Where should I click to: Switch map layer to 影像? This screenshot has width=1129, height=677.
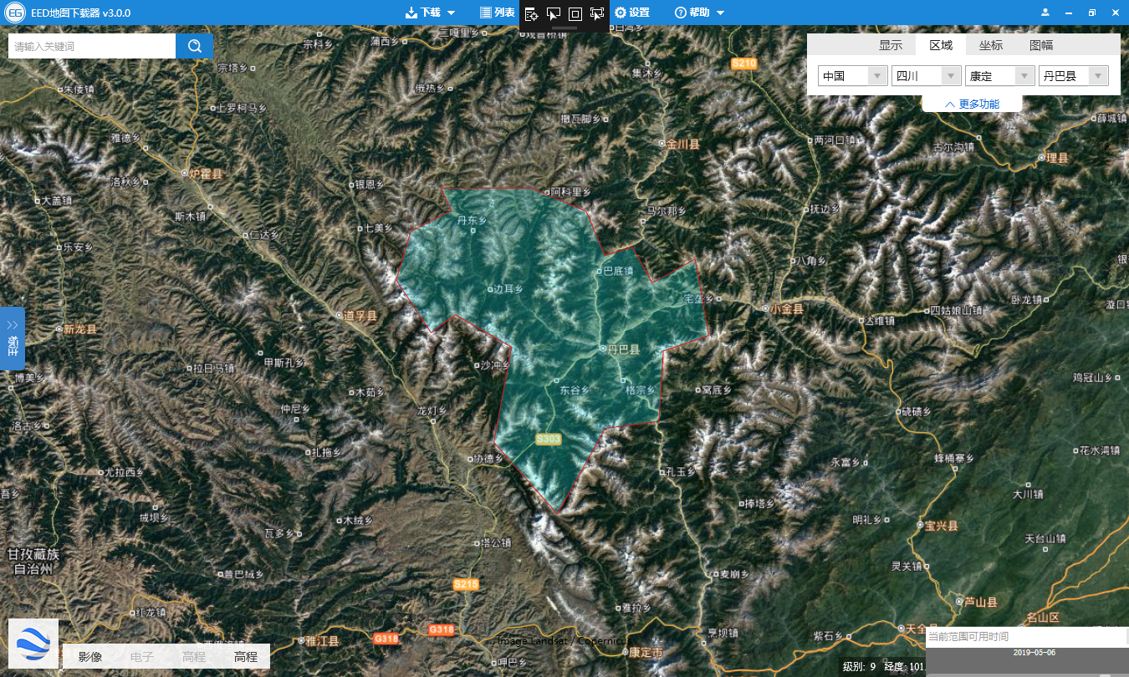pyautogui.click(x=90, y=657)
